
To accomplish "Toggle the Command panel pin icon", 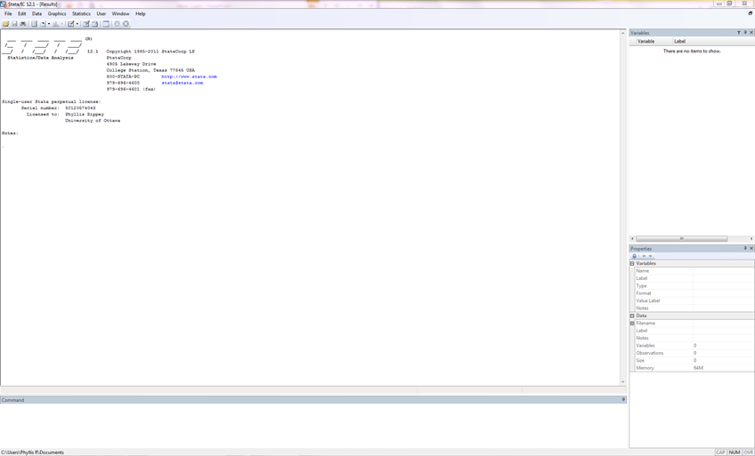I will point(623,400).
